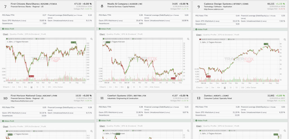
Task: Set Cadence Design chart range to 3m
Action: (213, 88)
